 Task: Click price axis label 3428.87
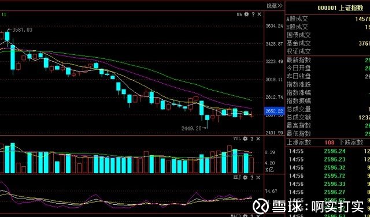tap(273, 44)
